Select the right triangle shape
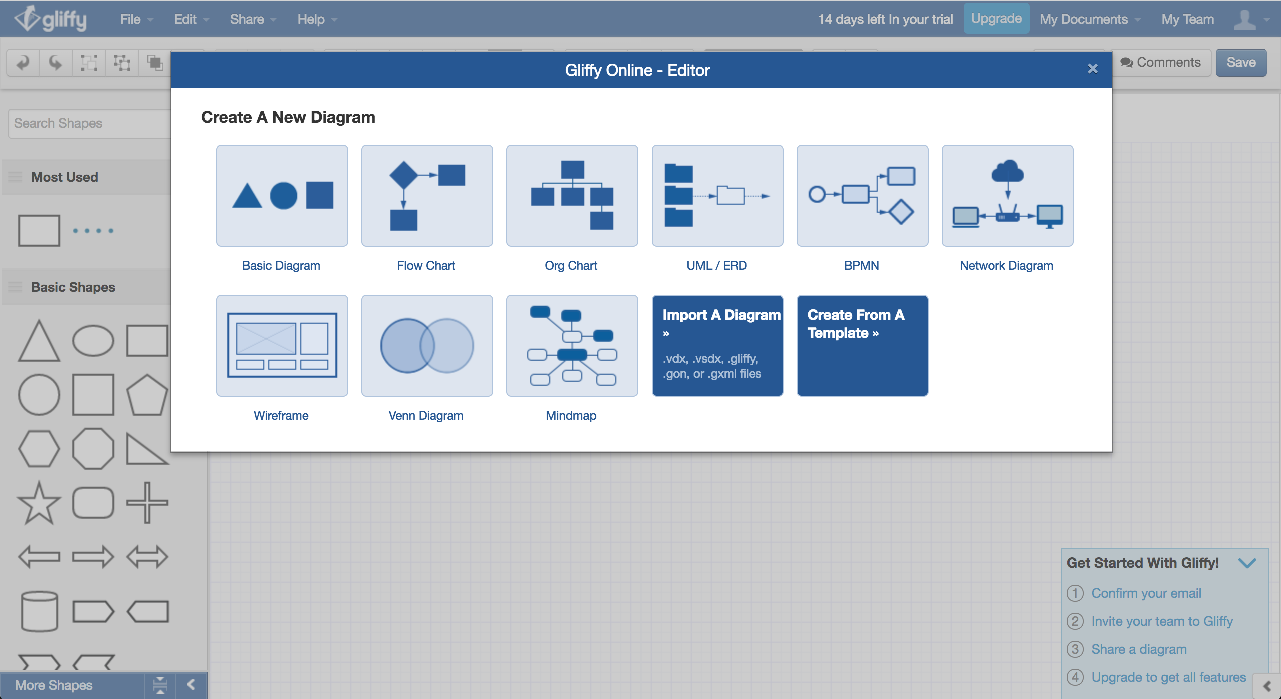The image size is (1281, 699). 147,449
